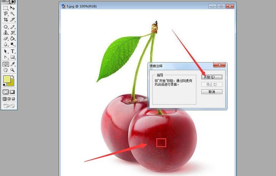Close the 5.jpg document window

230,6
